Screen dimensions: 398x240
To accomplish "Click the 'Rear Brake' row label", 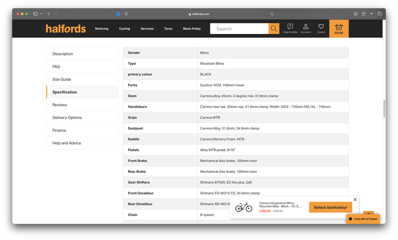I will 137,172.
